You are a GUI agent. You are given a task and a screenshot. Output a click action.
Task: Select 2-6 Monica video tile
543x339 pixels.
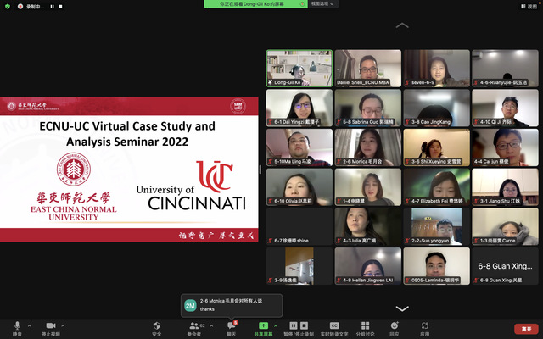367,147
